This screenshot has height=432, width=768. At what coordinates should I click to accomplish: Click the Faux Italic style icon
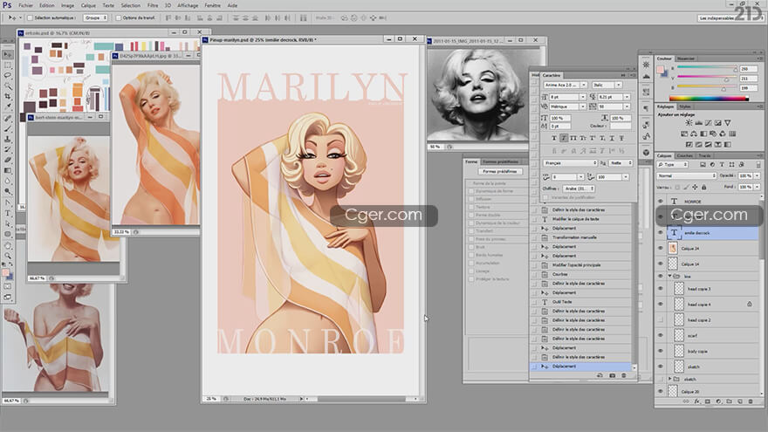coord(565,138)
